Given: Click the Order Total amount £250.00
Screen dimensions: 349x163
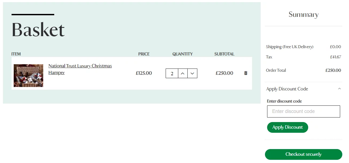Looking at the screenshot, I should click(333, 70).
